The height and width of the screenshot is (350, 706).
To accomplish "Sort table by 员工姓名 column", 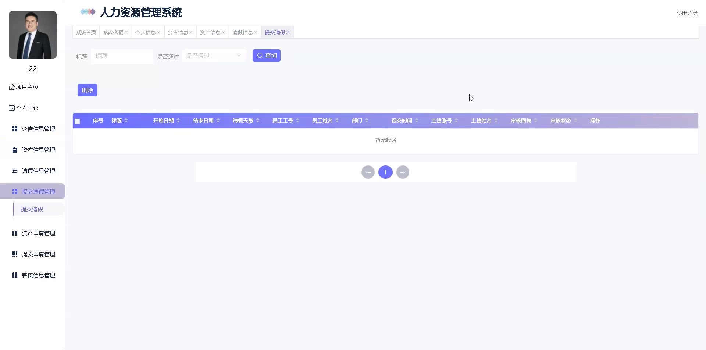I will pos(337,121).
